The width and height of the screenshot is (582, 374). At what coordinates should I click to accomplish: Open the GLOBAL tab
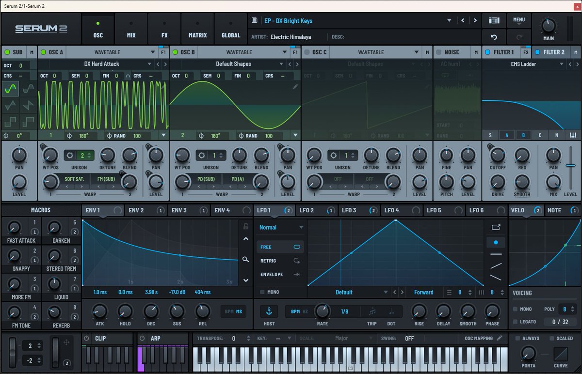tap(231, 29)
